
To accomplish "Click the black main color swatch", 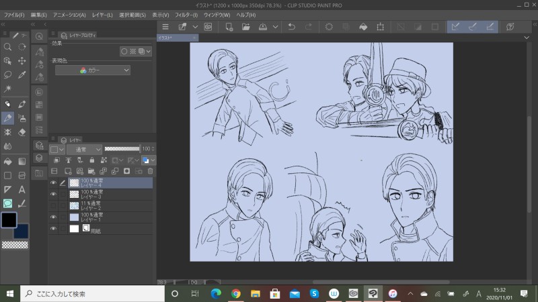I will (9, 219).
